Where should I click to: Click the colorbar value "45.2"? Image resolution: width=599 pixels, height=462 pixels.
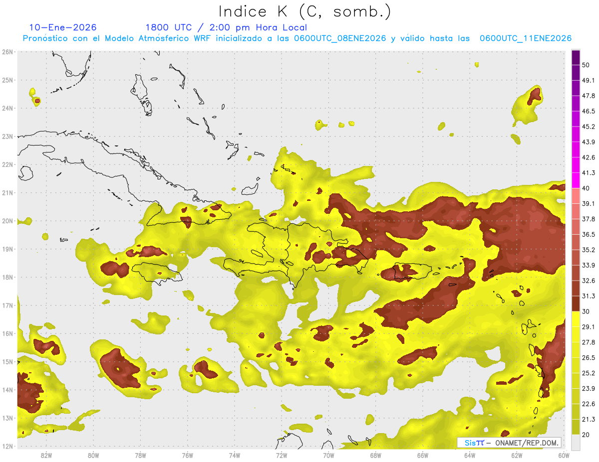pos(588,127)
